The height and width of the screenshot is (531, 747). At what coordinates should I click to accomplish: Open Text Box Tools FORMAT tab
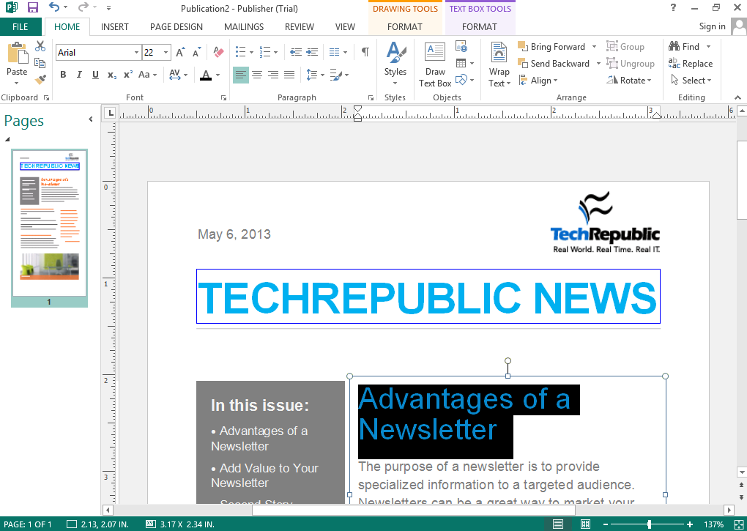(x=480, y=26)
